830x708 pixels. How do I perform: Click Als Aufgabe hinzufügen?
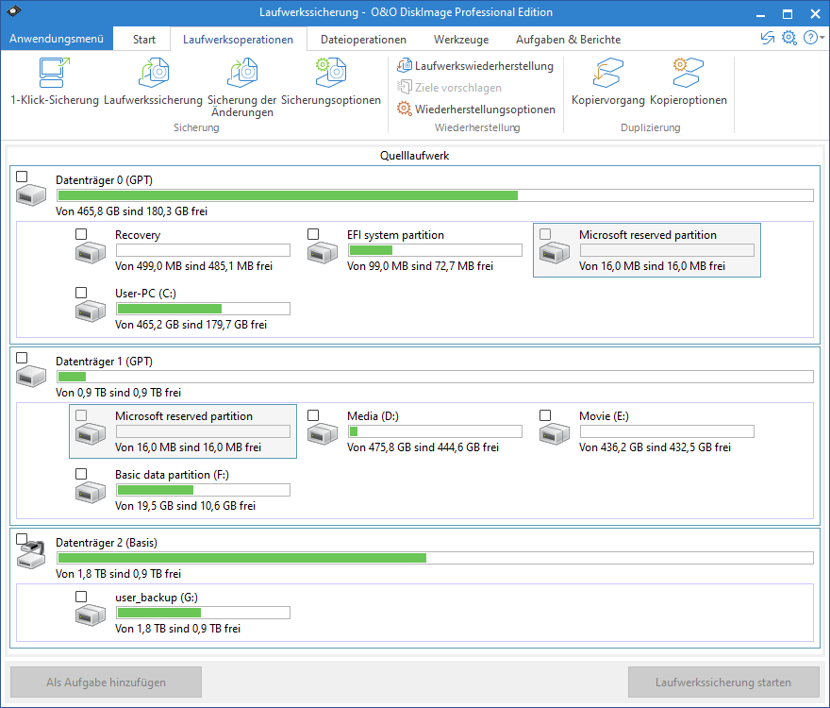106,682
